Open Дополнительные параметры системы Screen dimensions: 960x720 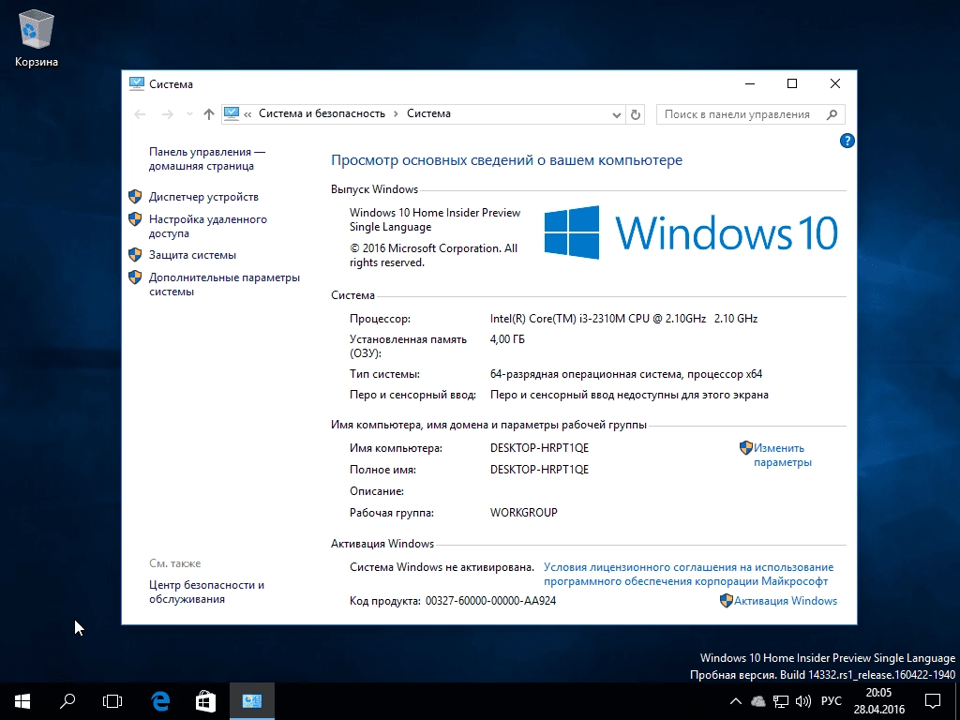(x=224, y=284)
